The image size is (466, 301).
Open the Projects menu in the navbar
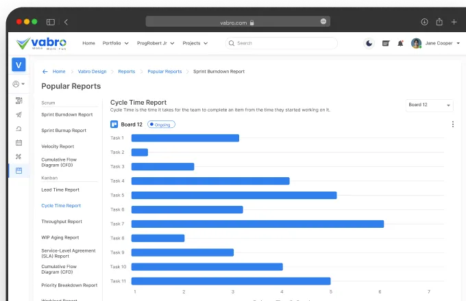194,43
